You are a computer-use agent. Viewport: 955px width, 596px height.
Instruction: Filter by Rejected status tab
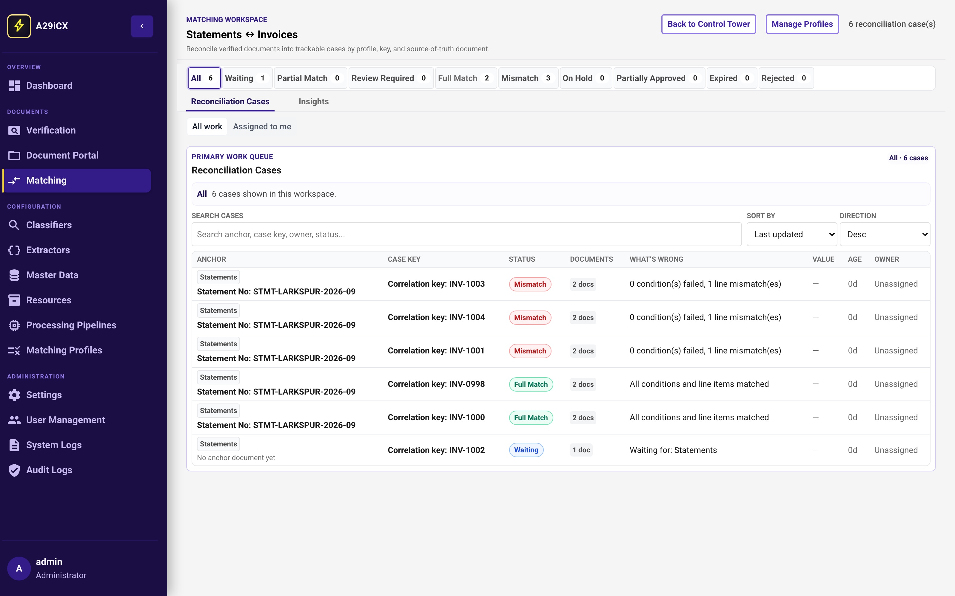coord(786,78)
